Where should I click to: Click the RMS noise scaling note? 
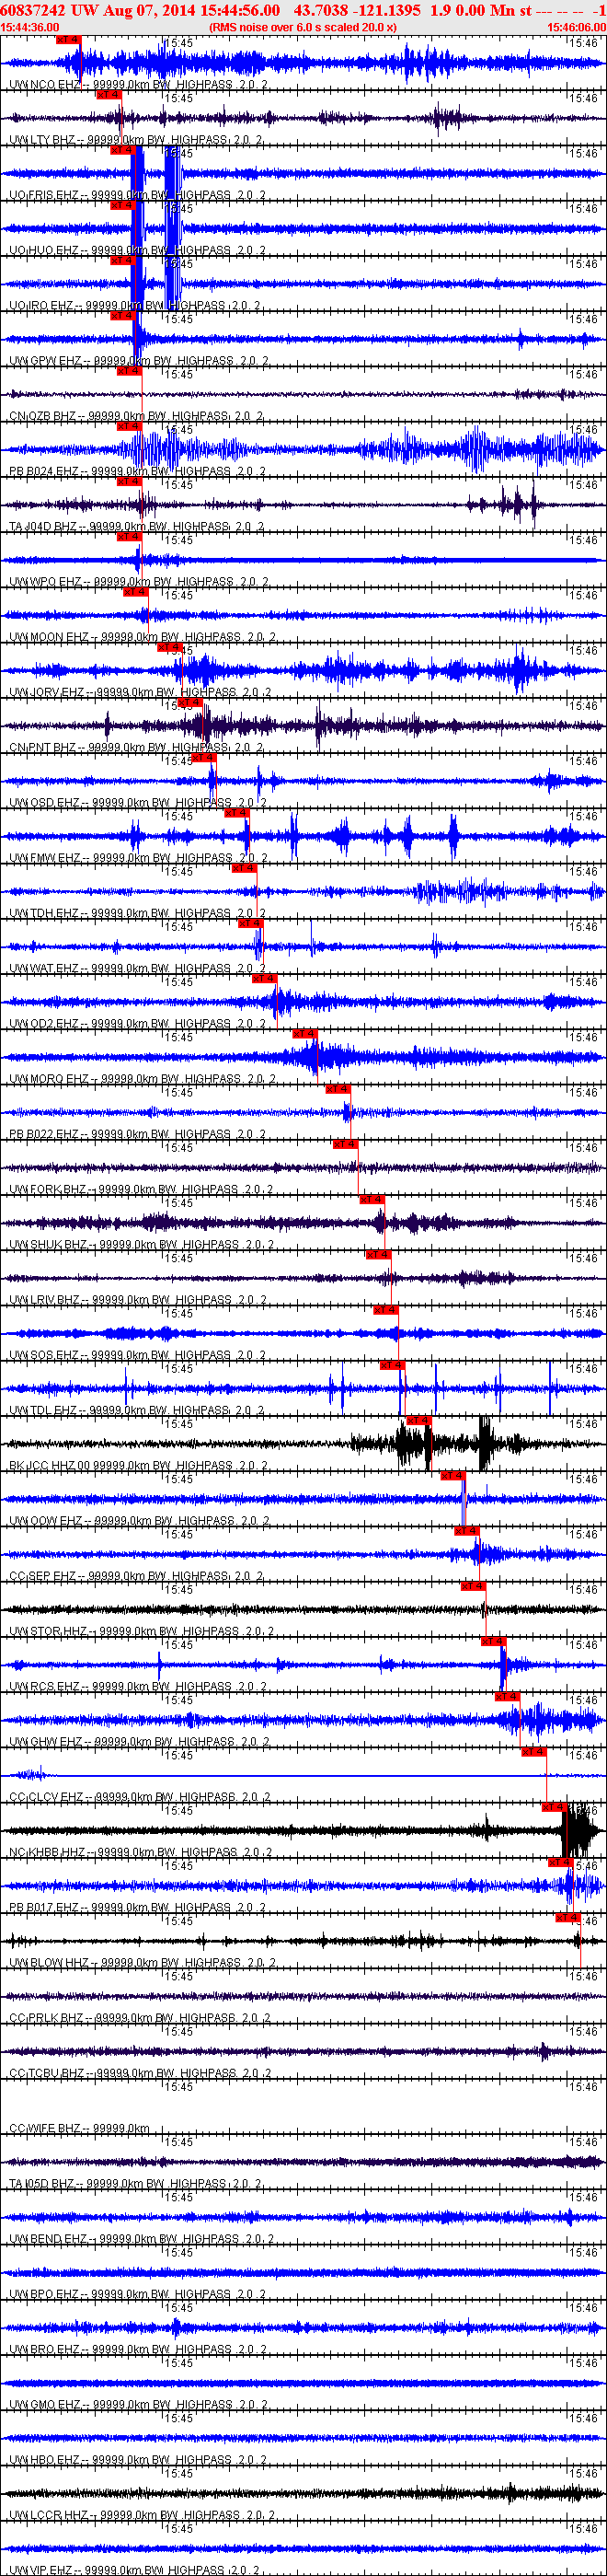coord(303,27)
